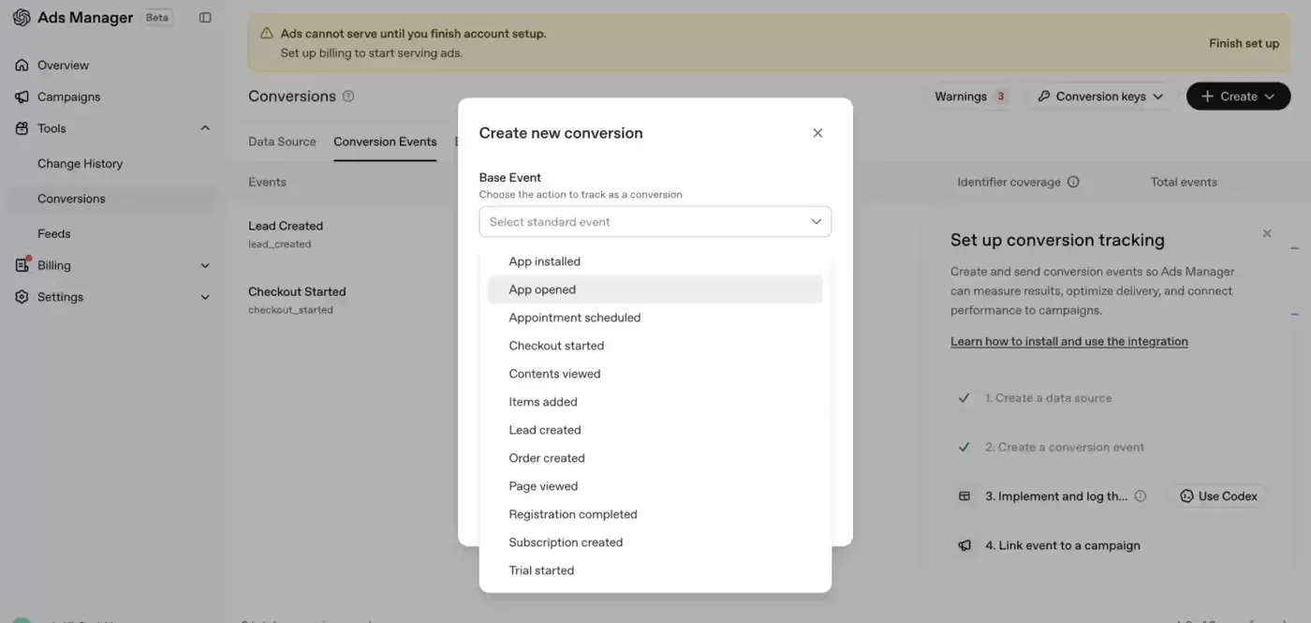1311x623 pixels.
Task: Close the Create new conversion dialog
Action: pos(818,133)
